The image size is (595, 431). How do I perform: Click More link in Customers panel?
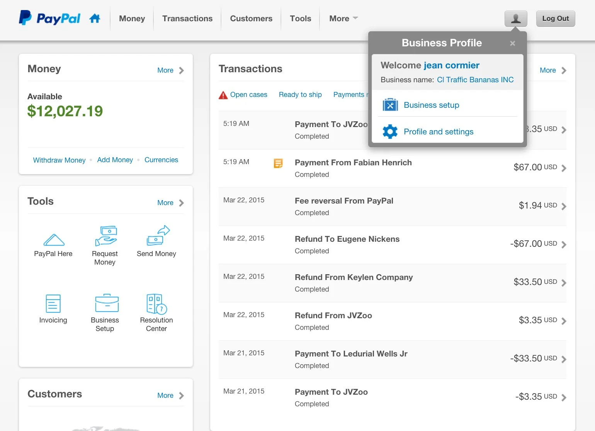(x=165, y=395)
